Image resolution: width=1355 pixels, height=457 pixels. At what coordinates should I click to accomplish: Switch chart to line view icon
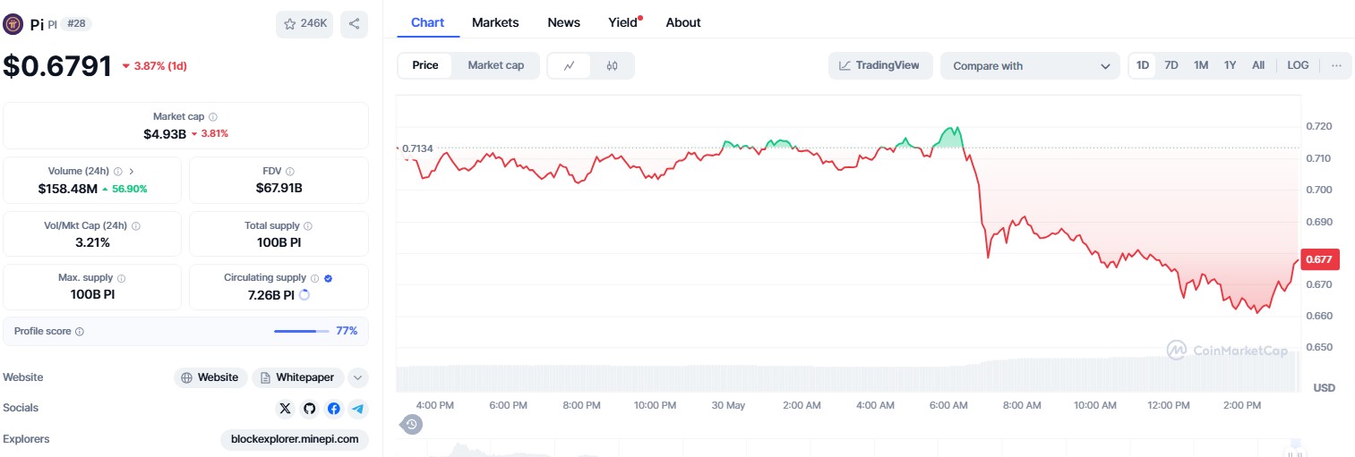[x=570, y=65]
